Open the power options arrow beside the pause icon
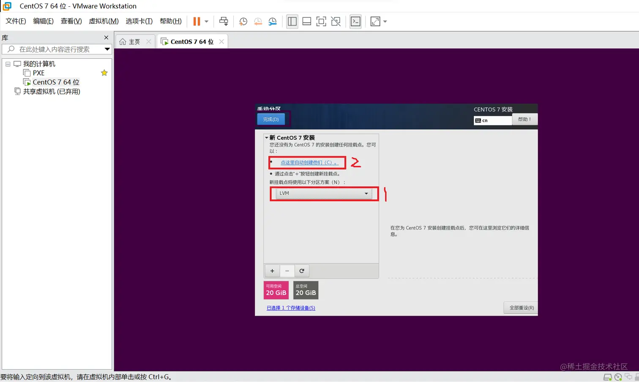The image size is (639, 382). 207,21
